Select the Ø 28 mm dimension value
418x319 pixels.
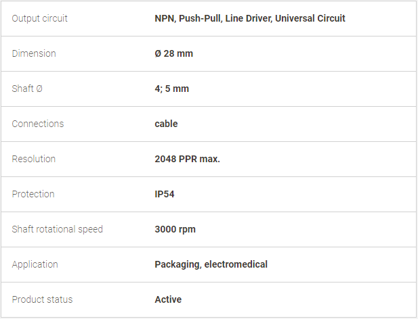coord(173,53)
